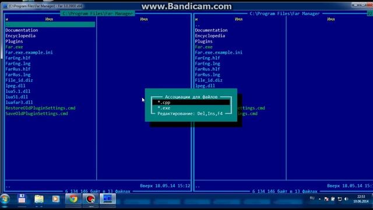
Task: Open the taskbar clock showing 22:53
Action: click(x=361, y=199)
